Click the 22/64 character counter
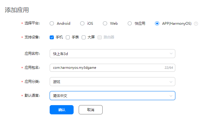Screen dimensions: 222x123 click(169, 68)
